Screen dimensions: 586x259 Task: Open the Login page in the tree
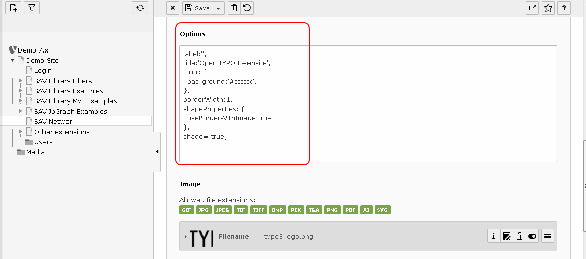(43, 70)
